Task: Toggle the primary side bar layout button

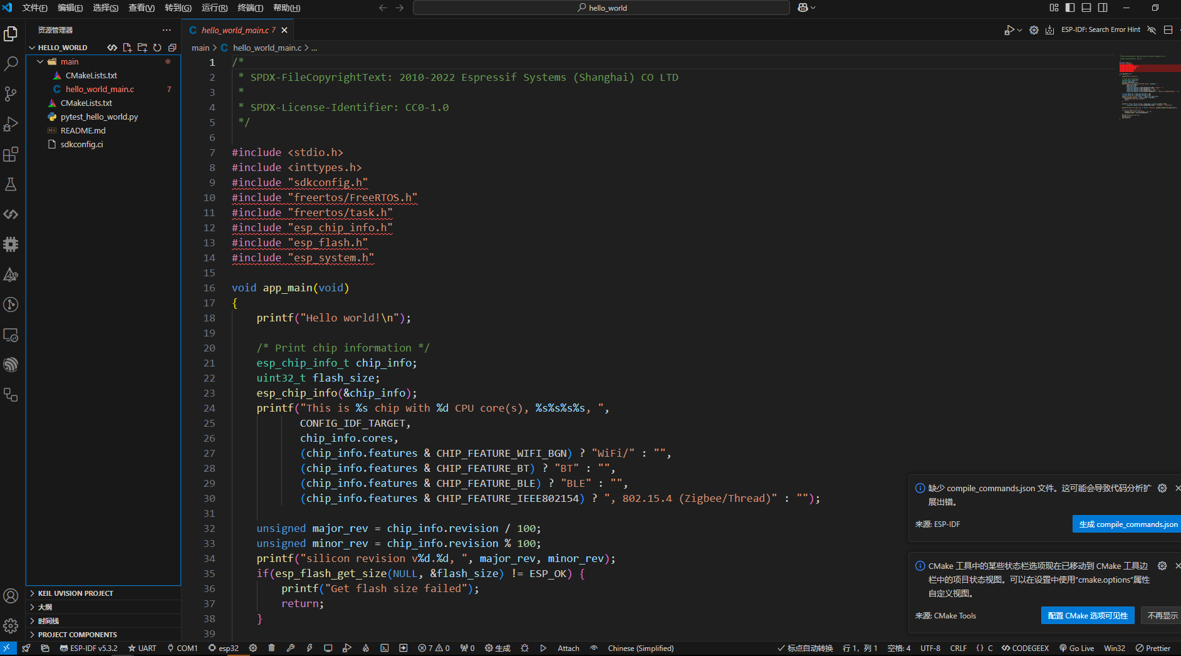Action: 1070,8
